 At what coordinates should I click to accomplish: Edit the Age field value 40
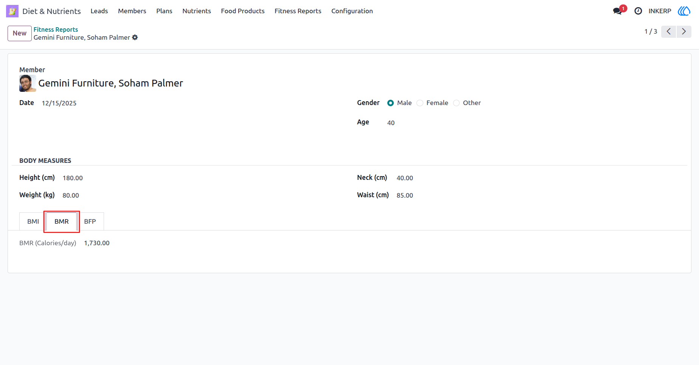coord(391,123)
